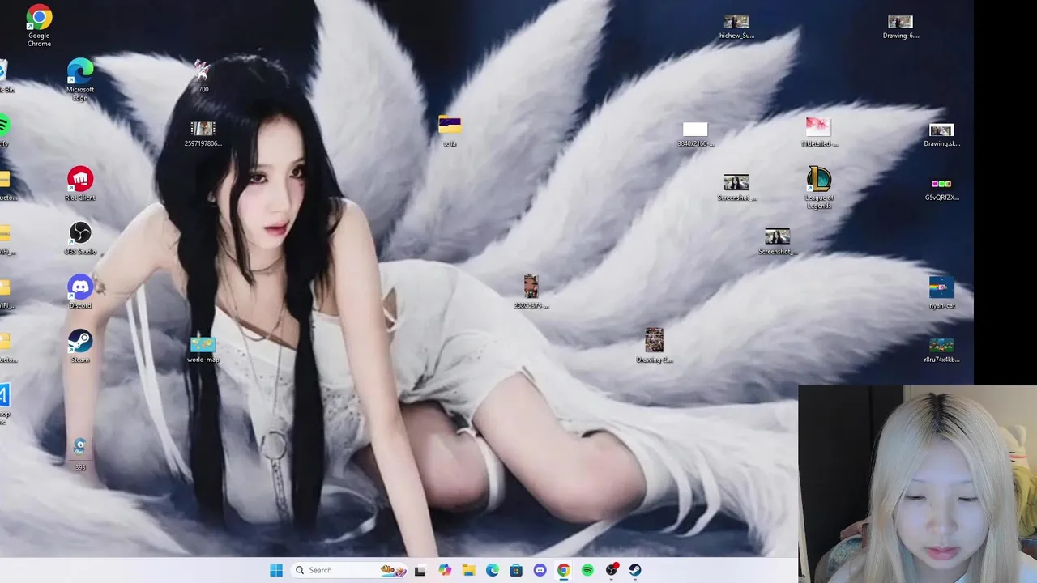Viewport: 1037px width, 583px height.
Task: Open Steam from the taskbar
Action: click(x=635, y=570)
